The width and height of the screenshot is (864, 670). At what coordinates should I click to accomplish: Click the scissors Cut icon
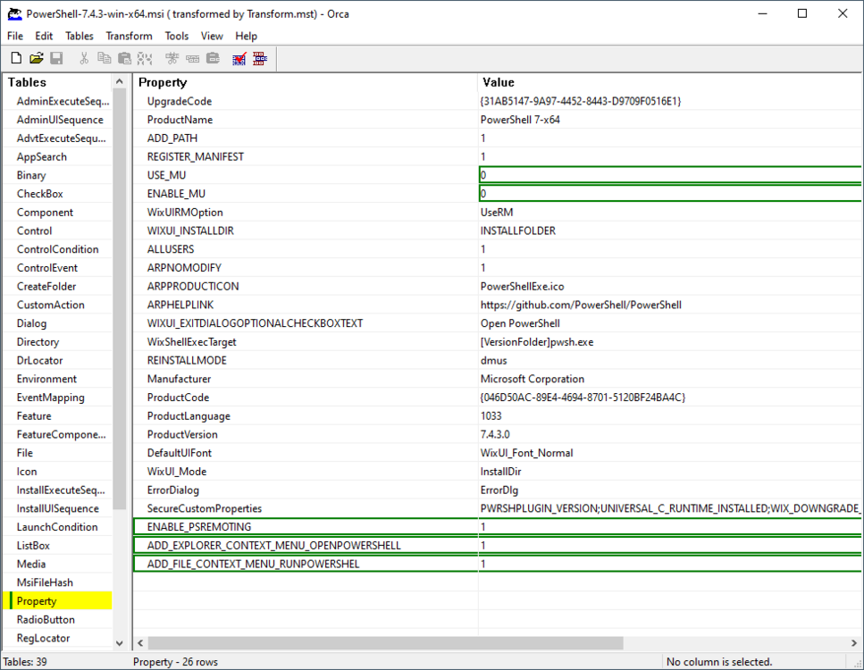coord(84,59)
